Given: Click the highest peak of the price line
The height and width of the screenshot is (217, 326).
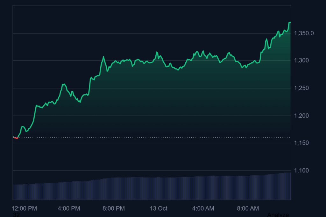Looking at the screenshot, I should 290,22.
